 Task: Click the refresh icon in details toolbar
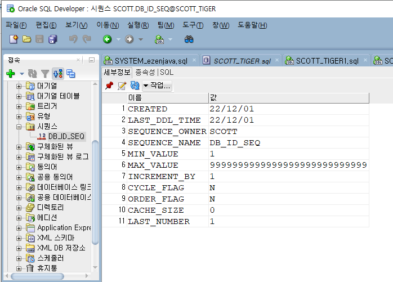tap(135, 86)
